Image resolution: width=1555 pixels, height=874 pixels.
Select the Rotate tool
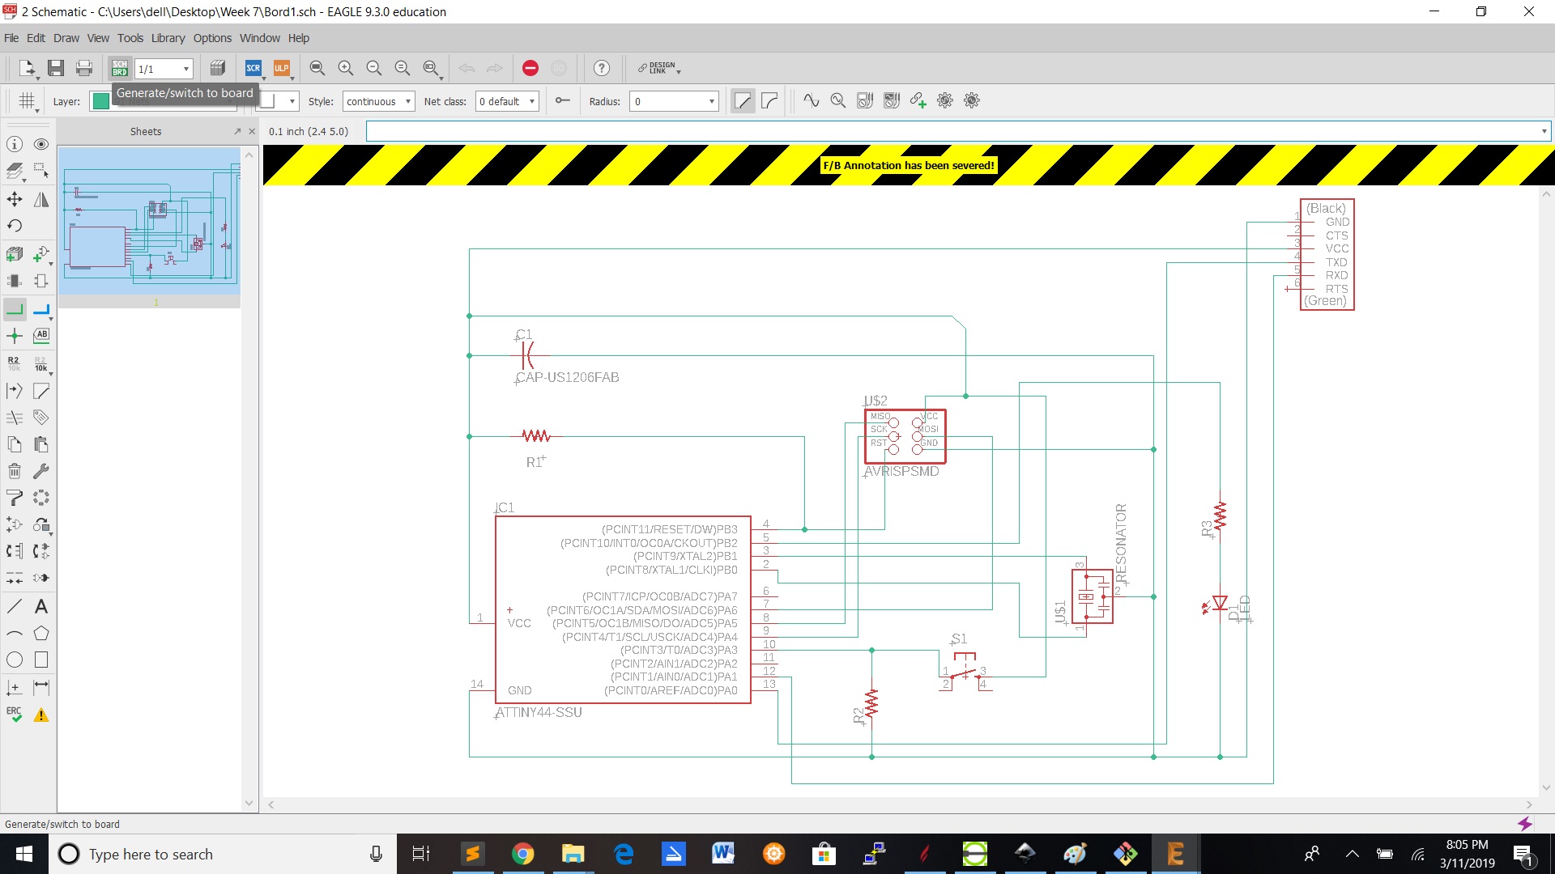point(15,226)
